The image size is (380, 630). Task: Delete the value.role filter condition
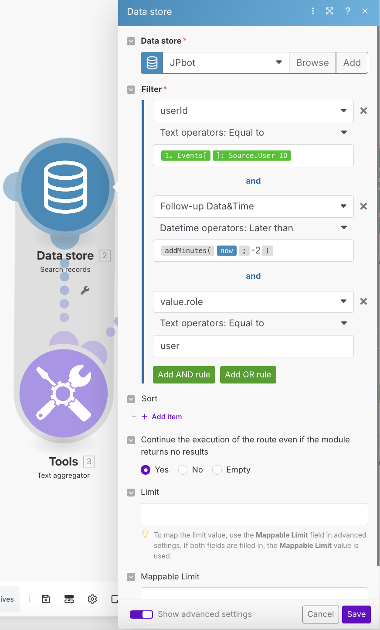tap(363, 301)
